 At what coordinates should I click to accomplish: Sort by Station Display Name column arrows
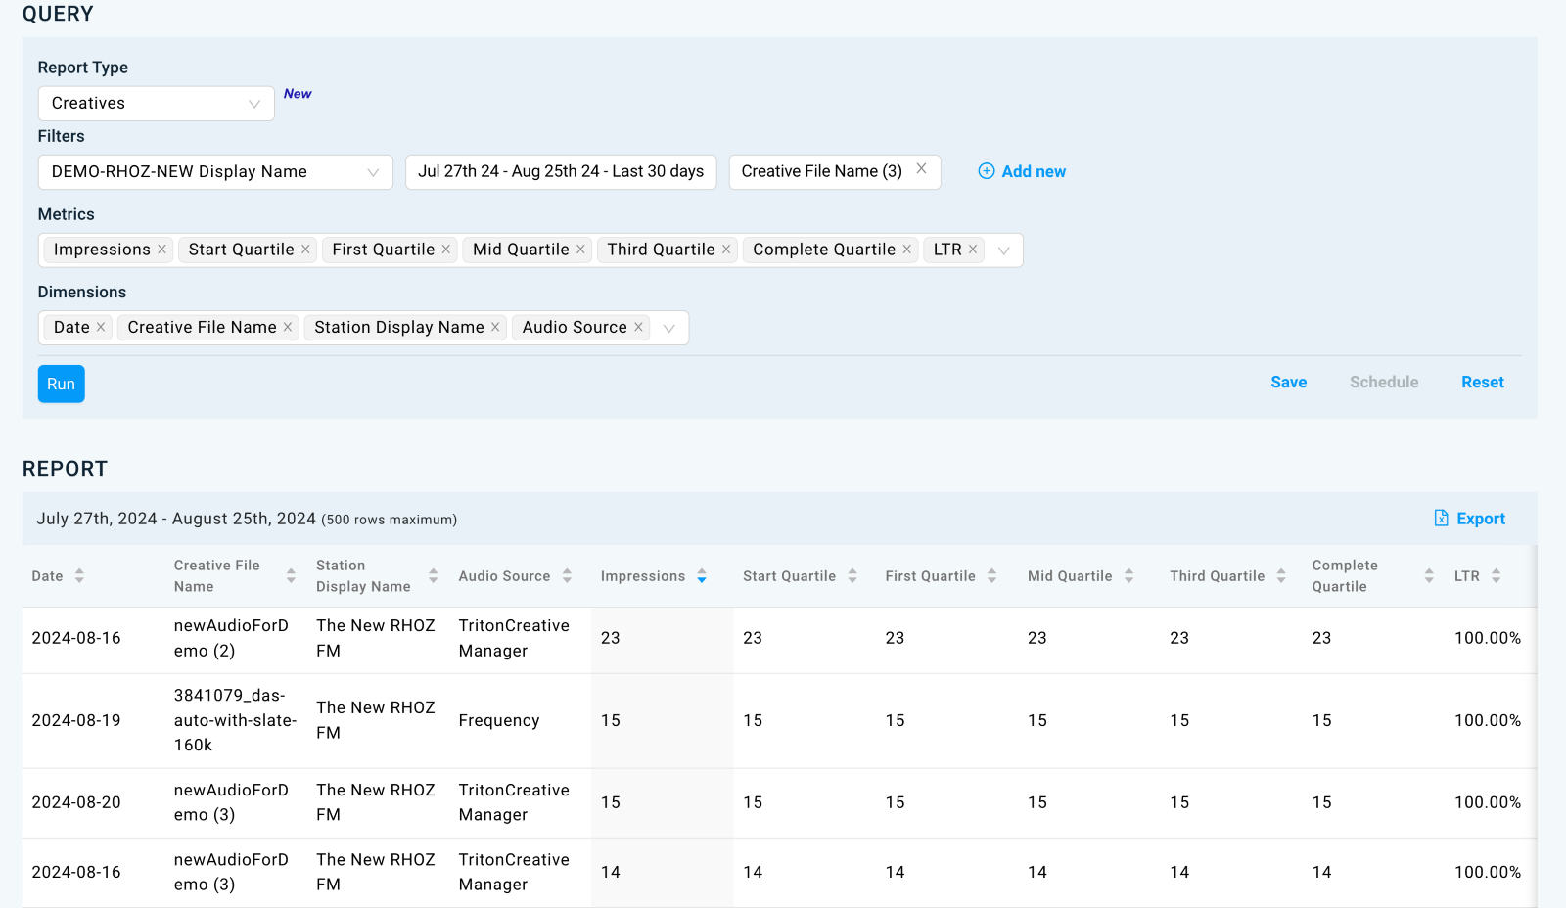point(434,576)
